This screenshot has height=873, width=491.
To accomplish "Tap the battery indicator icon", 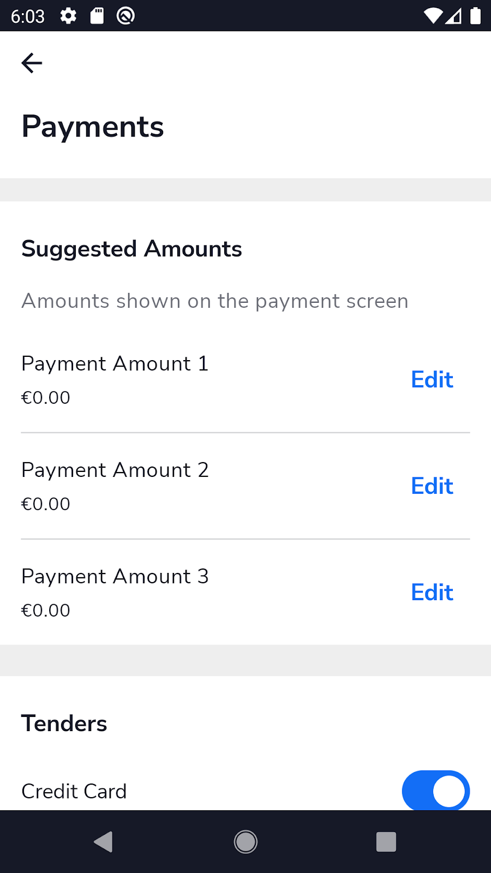I will (476, 16).
